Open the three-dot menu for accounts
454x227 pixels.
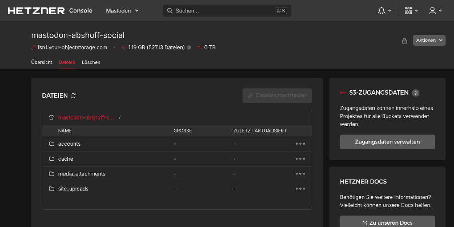[300, 143]
